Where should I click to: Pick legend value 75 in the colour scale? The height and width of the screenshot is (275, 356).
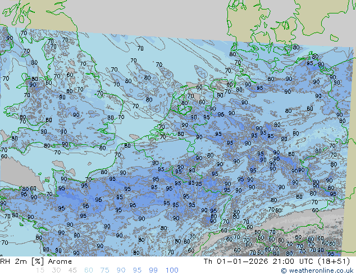pos(104,271)
